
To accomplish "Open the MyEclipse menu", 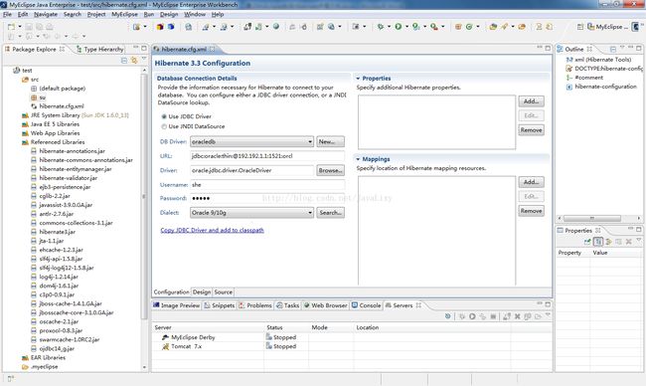I will click(124, 15).
